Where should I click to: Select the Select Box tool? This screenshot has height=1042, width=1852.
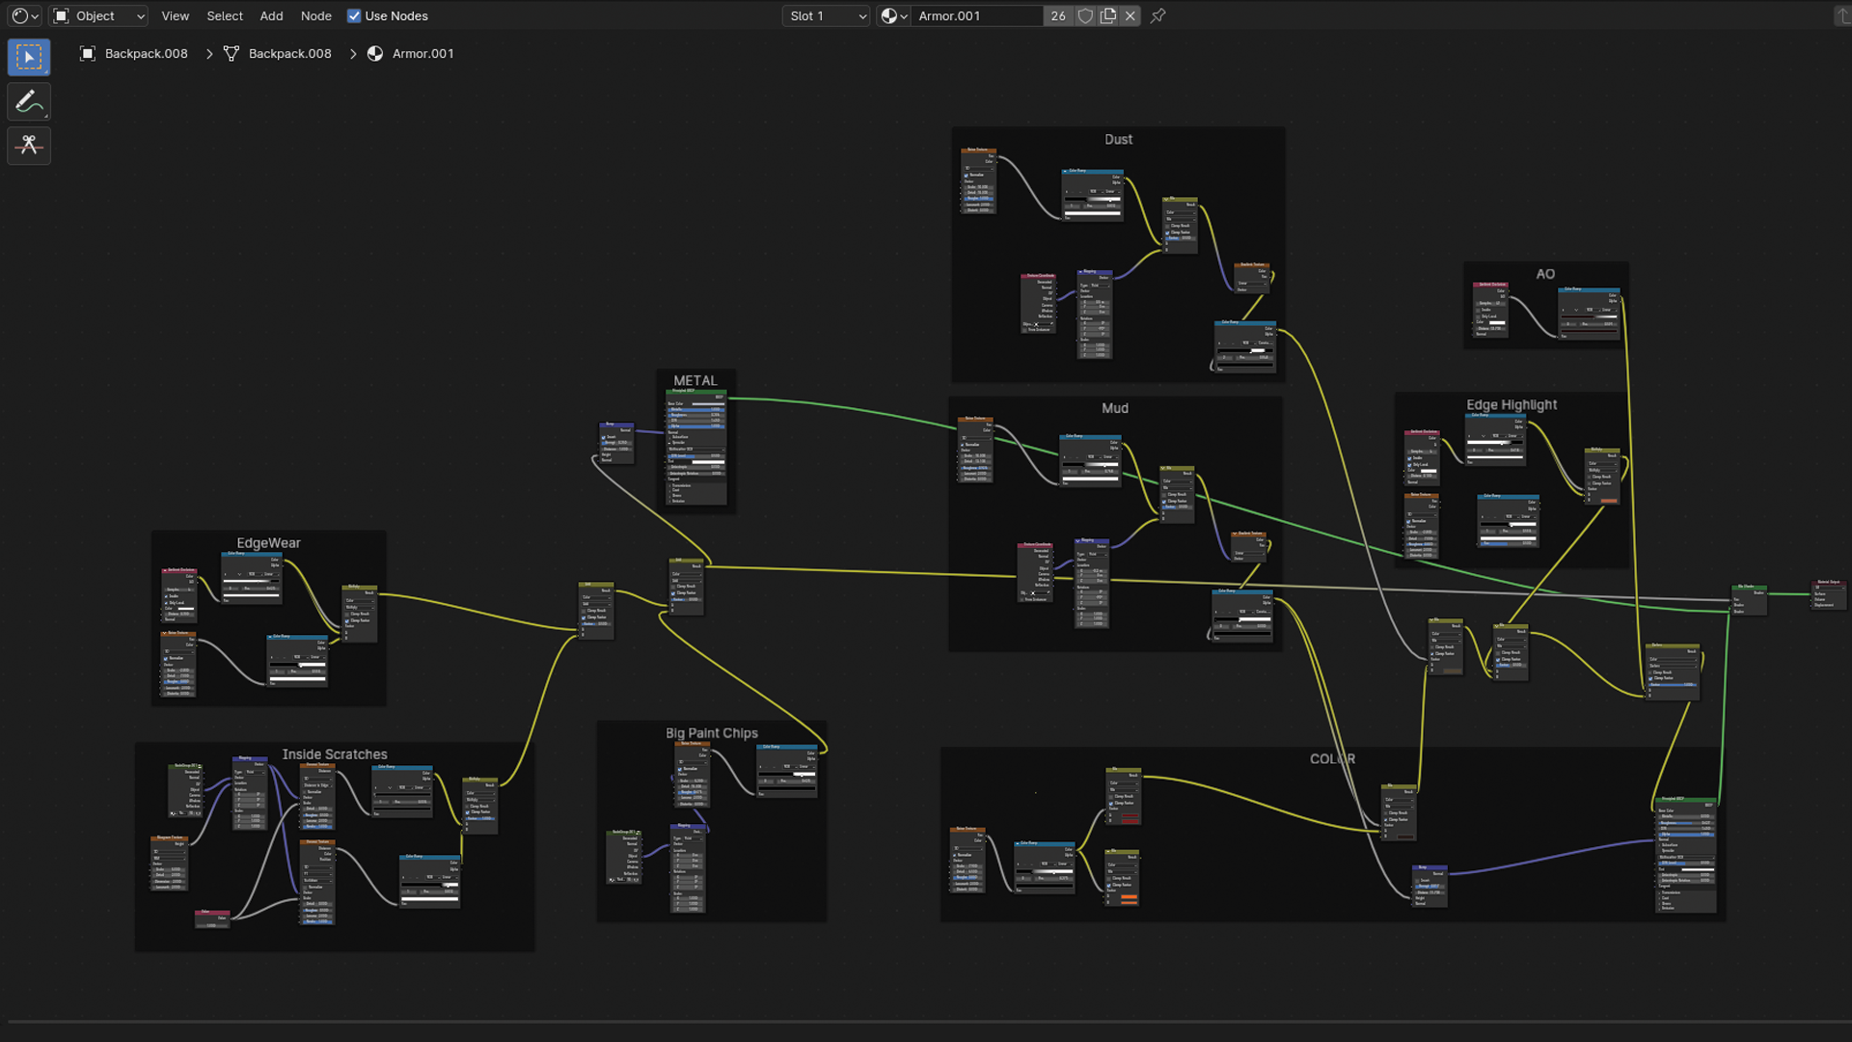pos(29,57)
